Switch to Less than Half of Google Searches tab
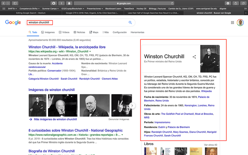This screenshot has height=155, width=248. pos(153,13)
